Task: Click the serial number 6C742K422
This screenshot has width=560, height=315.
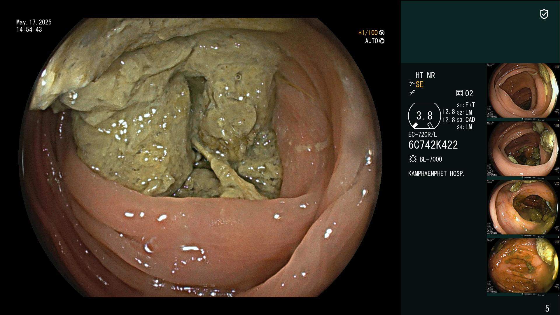Action: pos(433,145)
